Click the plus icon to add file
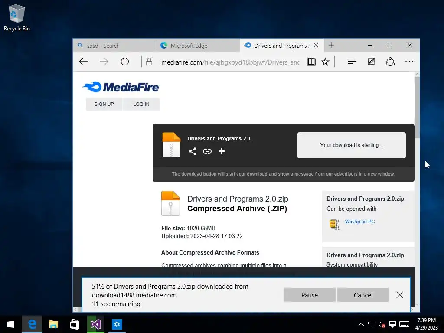 pyautogui.click(x=222, y=151)
